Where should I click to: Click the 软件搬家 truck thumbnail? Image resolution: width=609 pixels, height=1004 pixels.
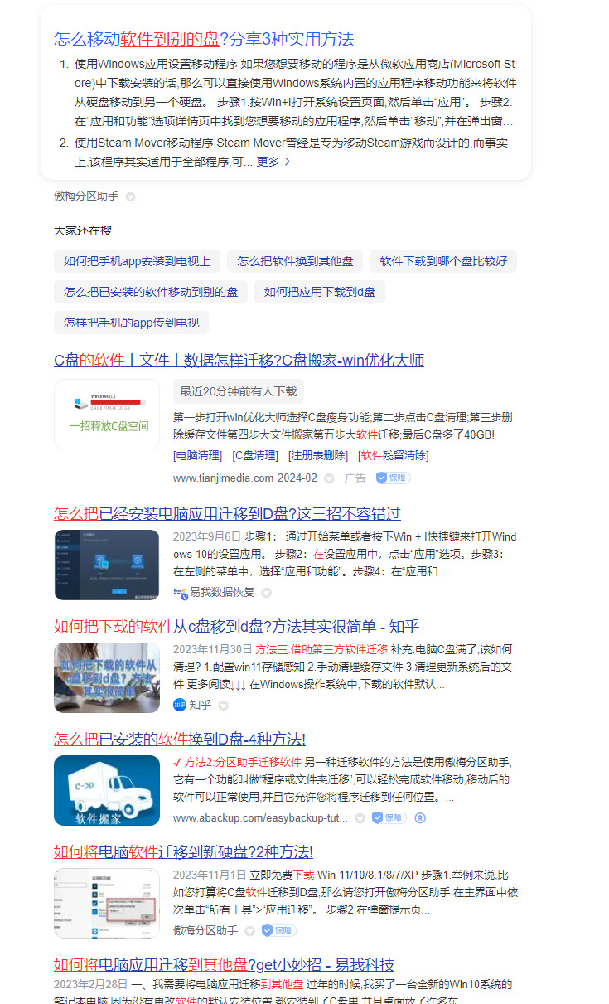(x=107, y=790)
